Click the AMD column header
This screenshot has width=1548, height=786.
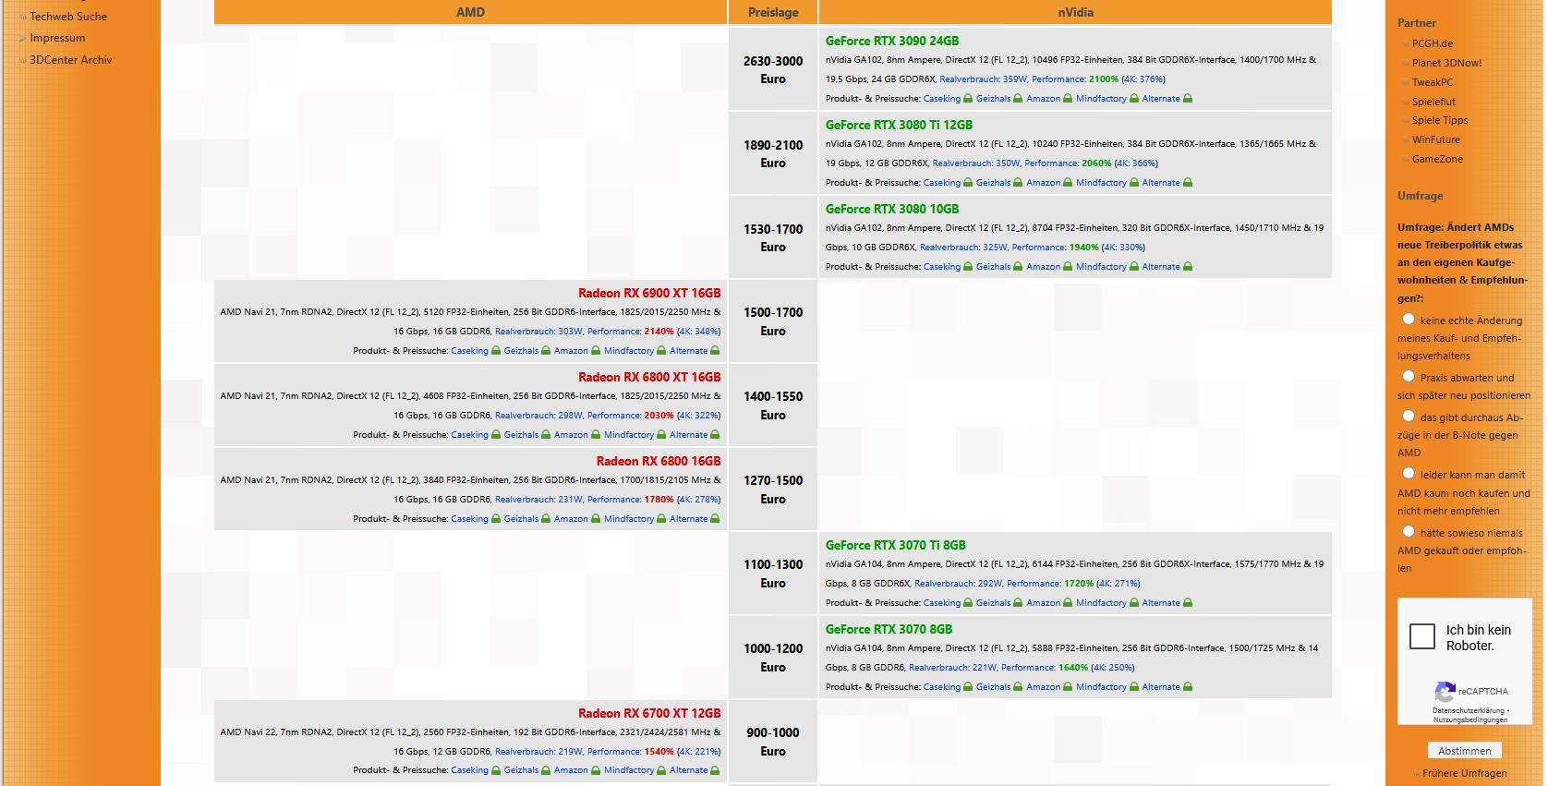click(x=470, y=12)
